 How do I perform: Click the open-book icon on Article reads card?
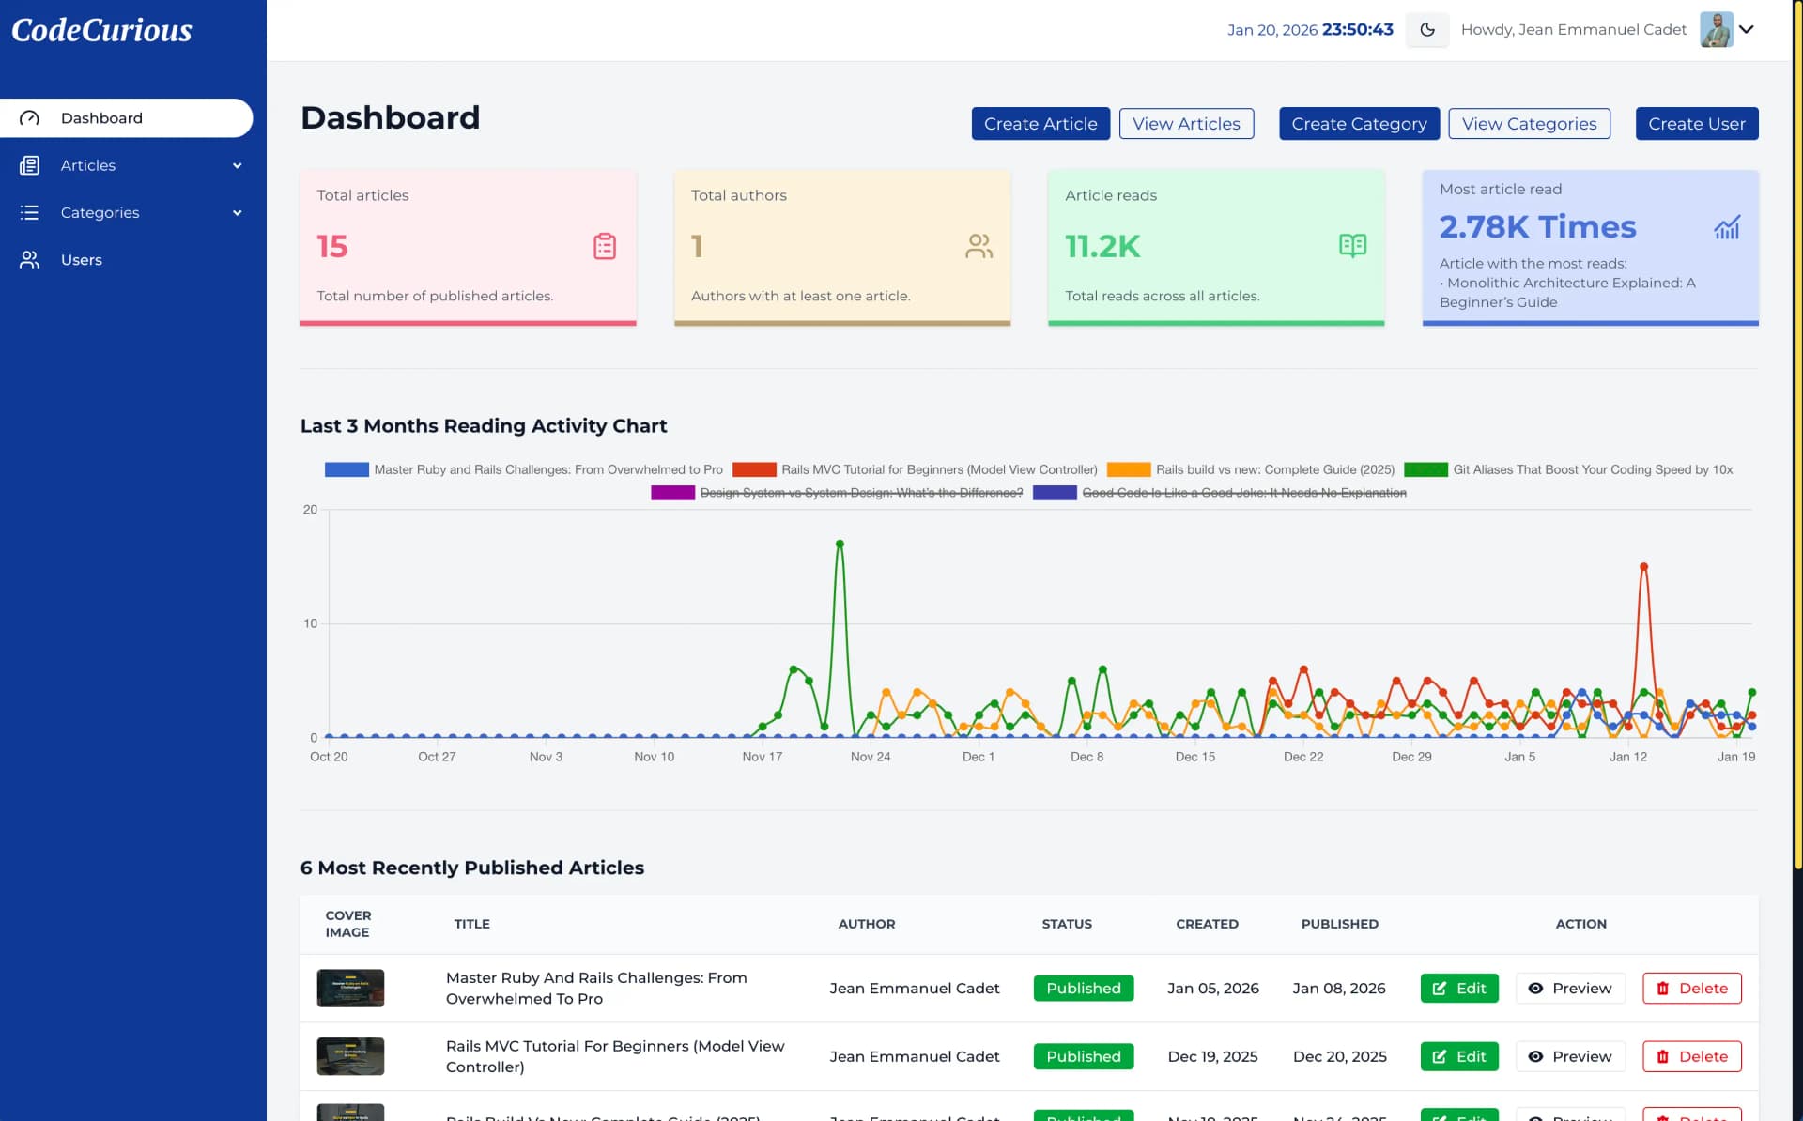(1352, 246)
